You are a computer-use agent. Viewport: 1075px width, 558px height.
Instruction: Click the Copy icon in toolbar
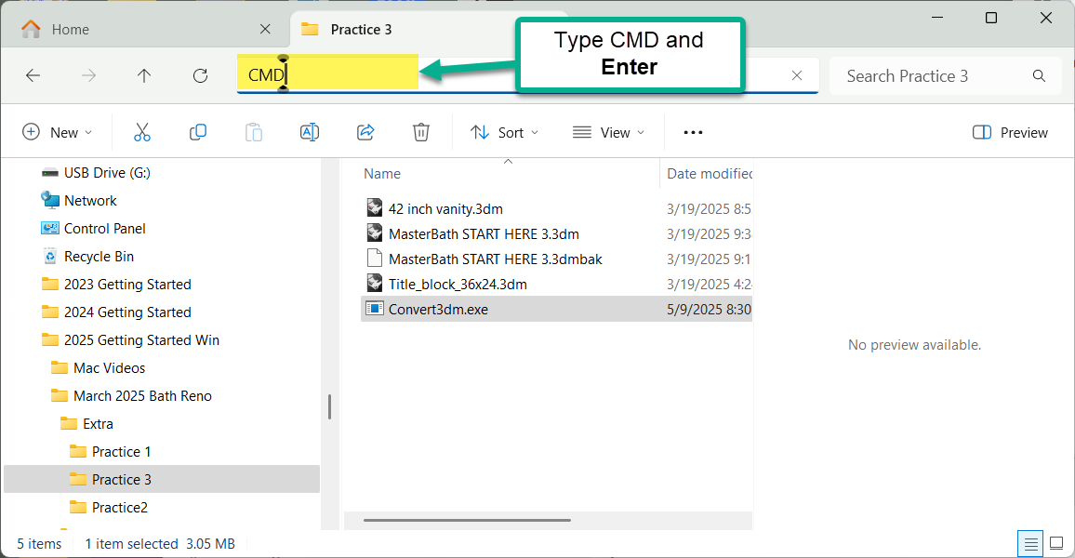pyautogui.click(x=198, y=132)
